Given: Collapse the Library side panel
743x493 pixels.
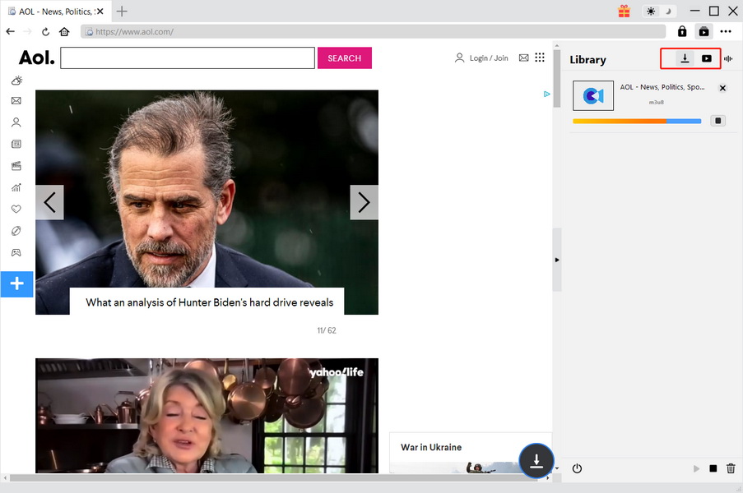Looking at the screenshot, I should click(556, 260).
